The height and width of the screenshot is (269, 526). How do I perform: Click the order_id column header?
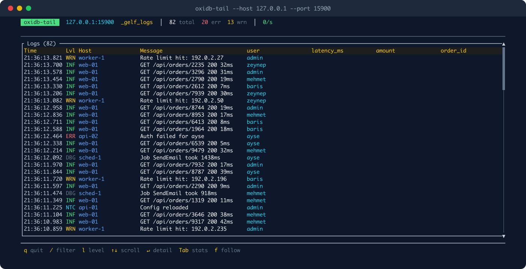tap(453, 51)
